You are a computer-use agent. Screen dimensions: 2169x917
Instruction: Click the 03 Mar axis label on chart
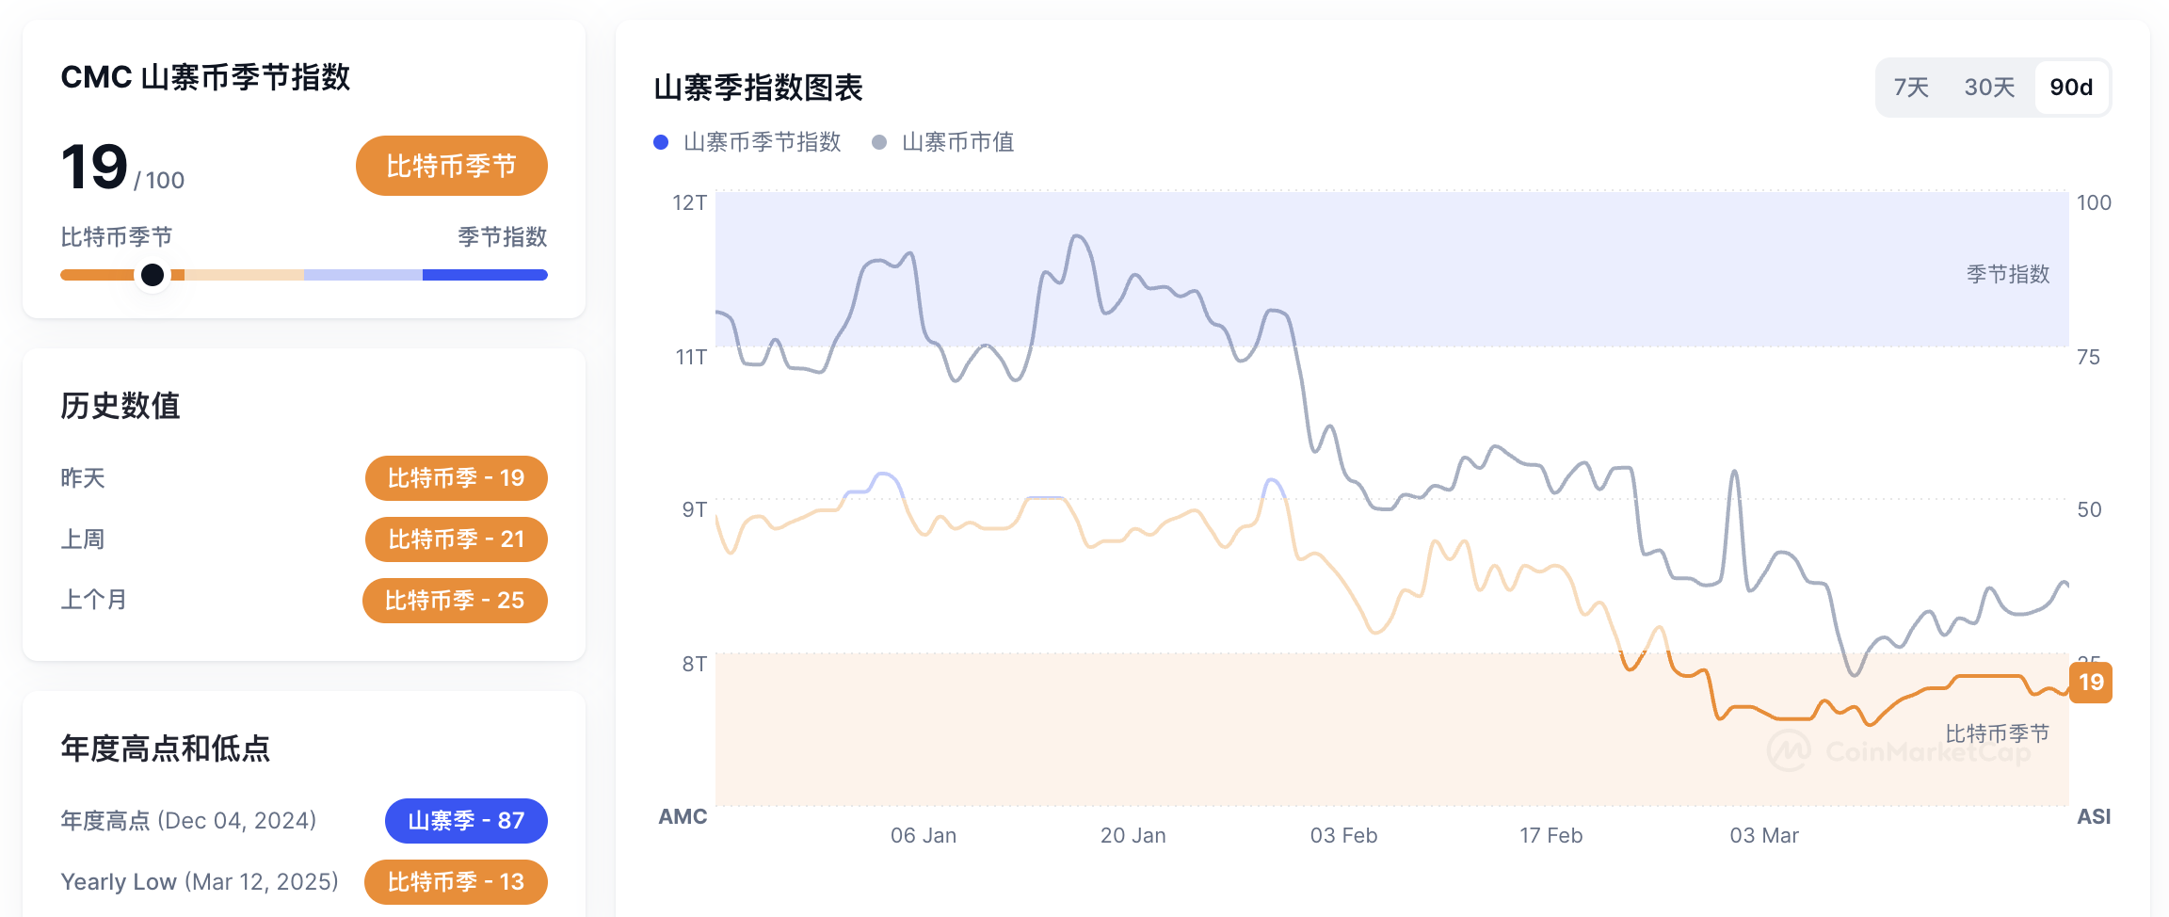[x=1764, y=835]
